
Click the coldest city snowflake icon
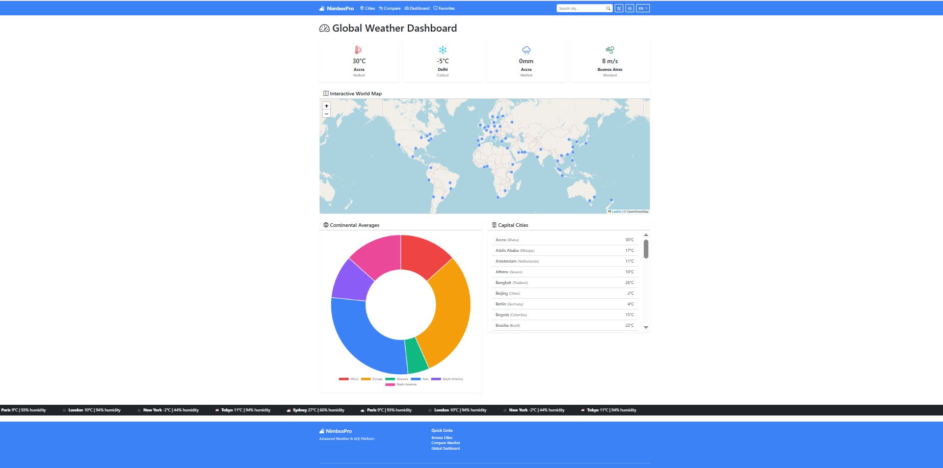click(442, 50)
